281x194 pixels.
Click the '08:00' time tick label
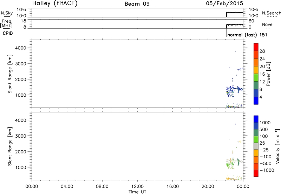point(102,186)
